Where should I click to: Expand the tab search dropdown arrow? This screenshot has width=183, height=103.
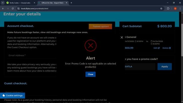coord(3,3)
